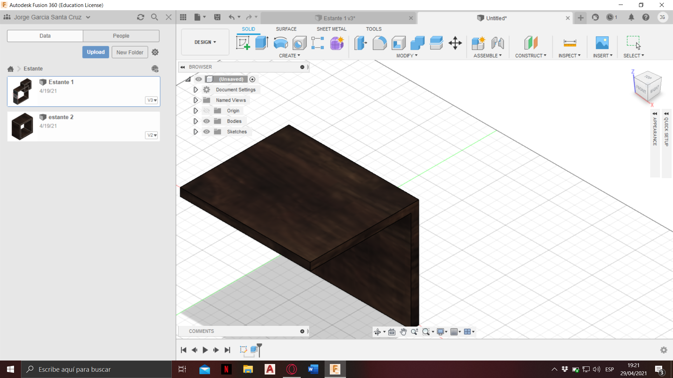Open the V3 version dropdown for Estante 1
Viewport: 673px width, 378px height.
[x=151, y=100]
